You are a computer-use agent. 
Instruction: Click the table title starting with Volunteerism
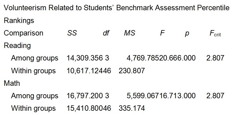116,8
